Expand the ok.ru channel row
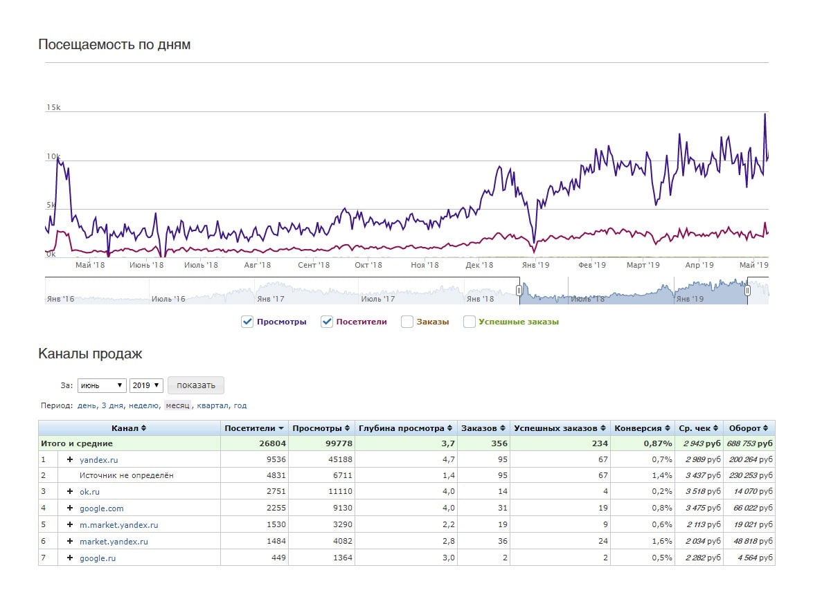The width and height of the screenshot is (813, 606). click(x=70, y=491)
